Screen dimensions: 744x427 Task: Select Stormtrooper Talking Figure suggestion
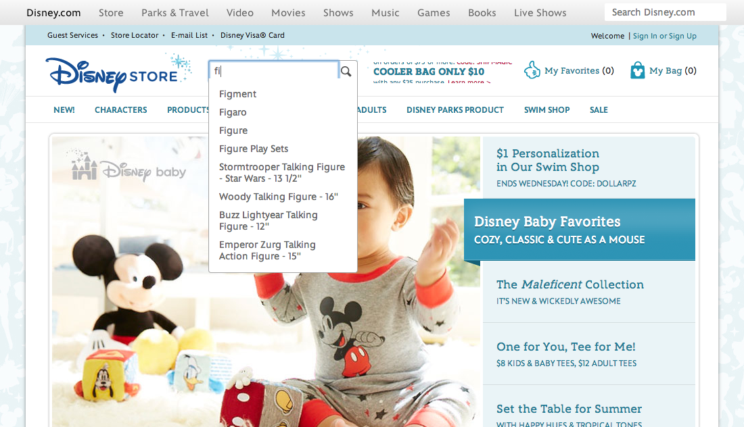pyautogui.click(x=283, y=172)
